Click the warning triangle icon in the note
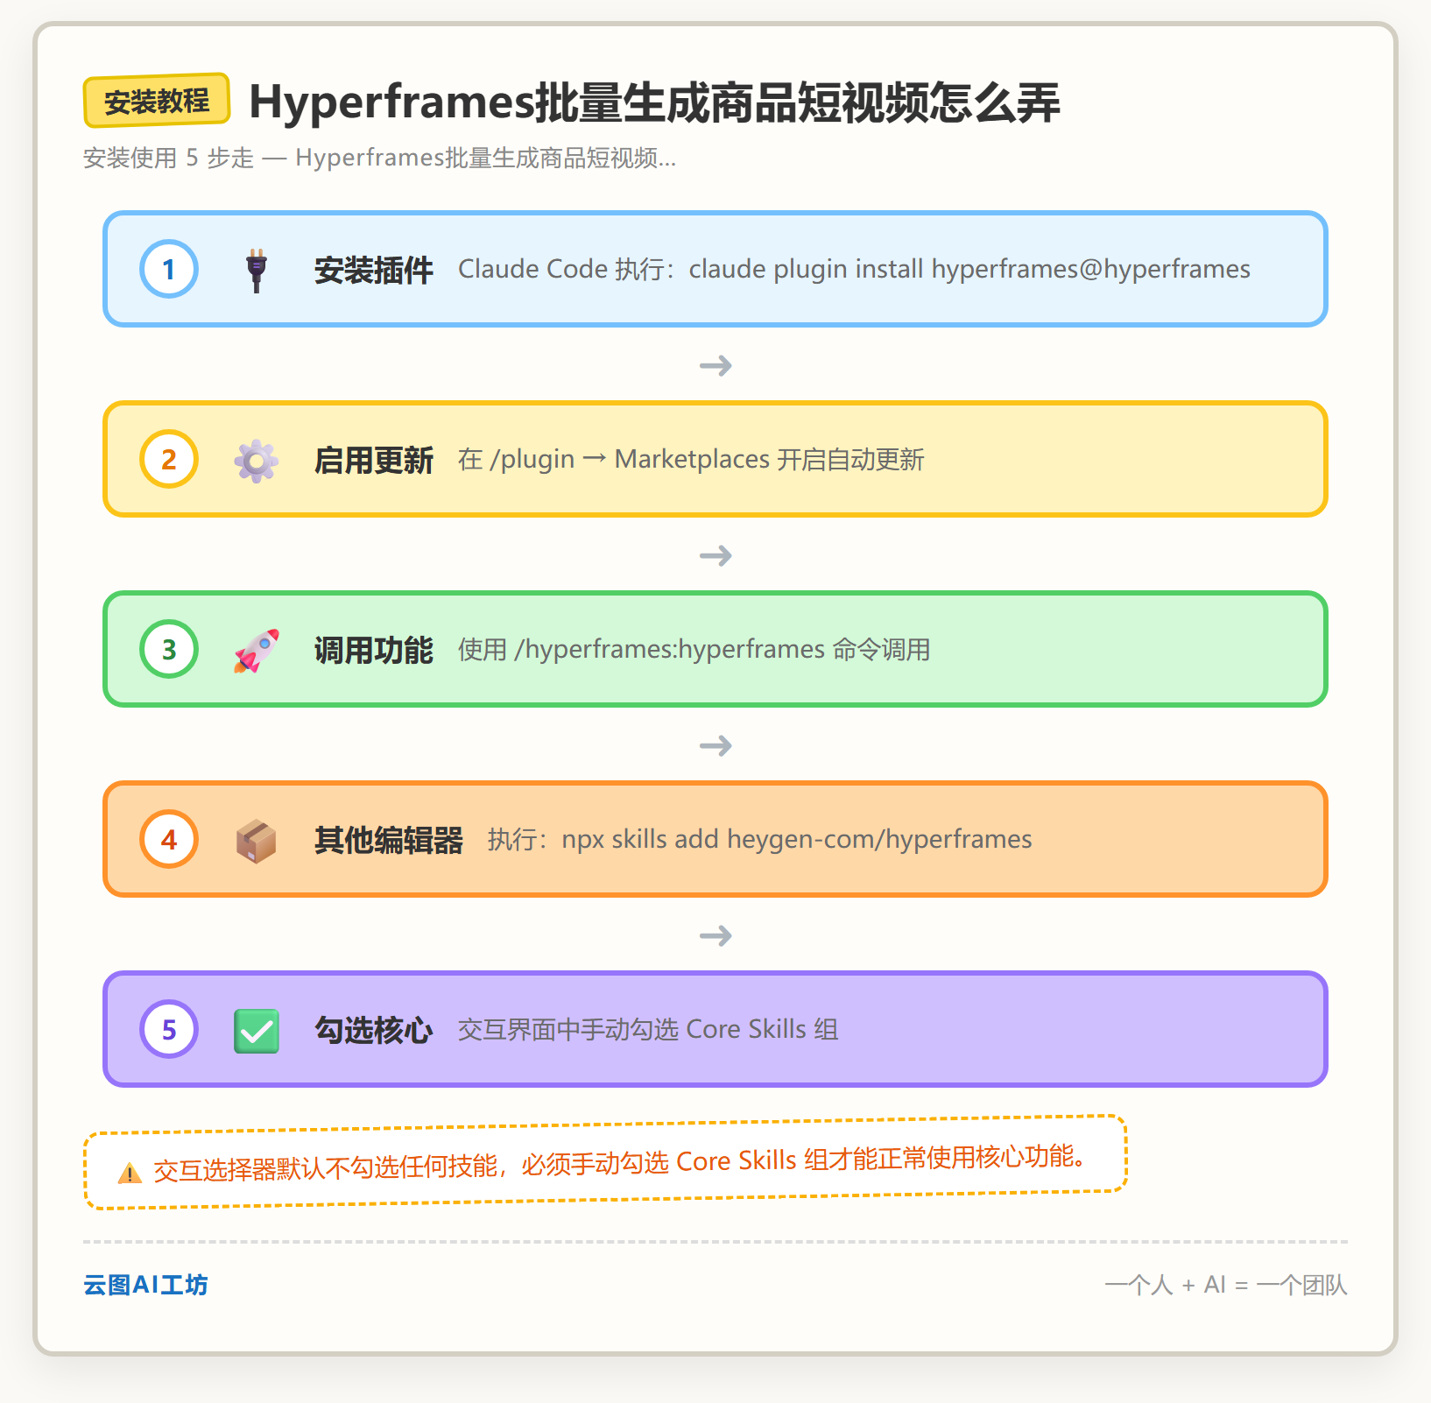 130,1173
